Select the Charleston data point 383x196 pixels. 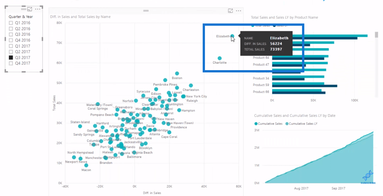point(191,85)
